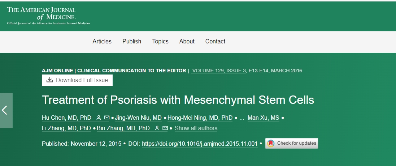The width and height of the screenshot is (396, 166).
Task: Open the DOI link for this article
Action: [200, 144]
